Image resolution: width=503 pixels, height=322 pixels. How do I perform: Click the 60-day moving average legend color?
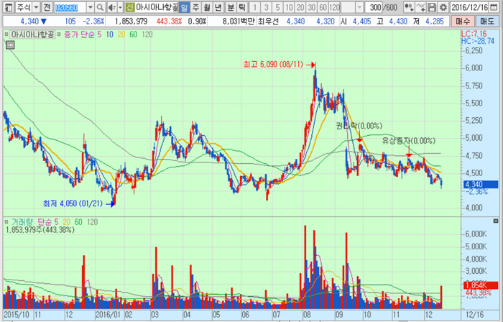coord(134,34)
